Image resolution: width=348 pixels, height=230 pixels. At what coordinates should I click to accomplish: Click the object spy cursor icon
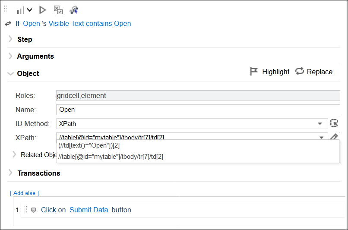[x=74, y=10]
